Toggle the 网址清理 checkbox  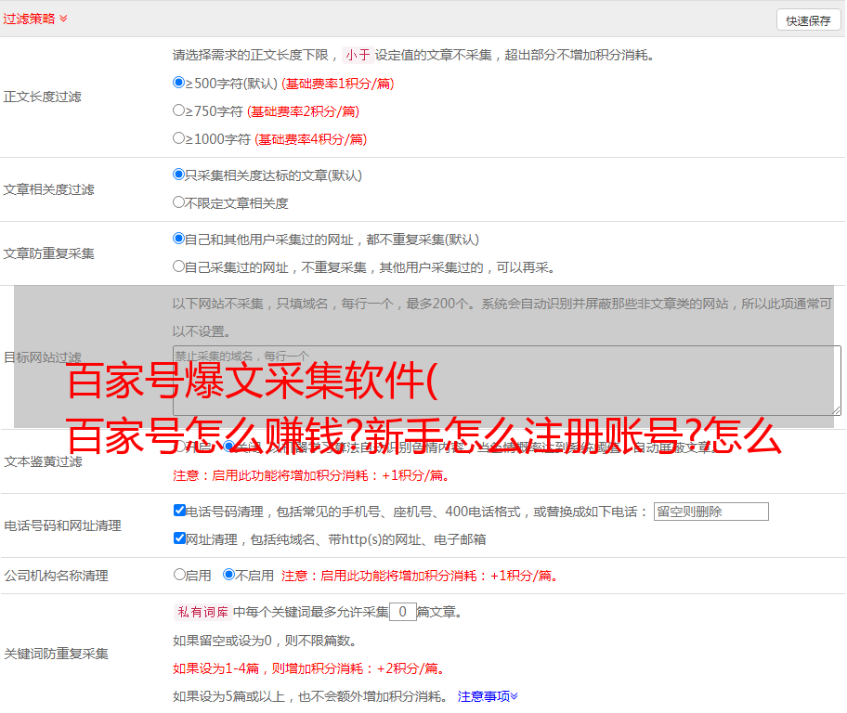click(x=179, y=538)
